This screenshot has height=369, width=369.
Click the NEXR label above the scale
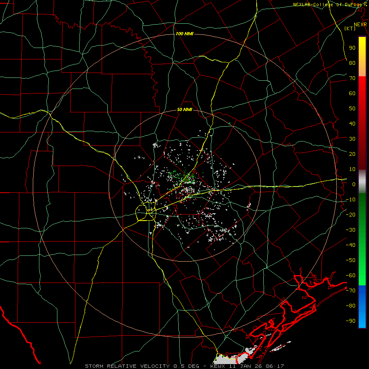pos(360,25)
